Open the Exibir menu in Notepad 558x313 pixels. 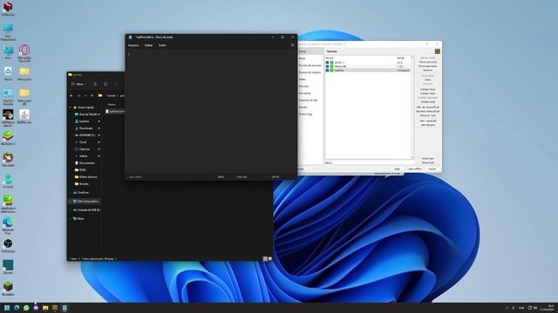(162, 45)
